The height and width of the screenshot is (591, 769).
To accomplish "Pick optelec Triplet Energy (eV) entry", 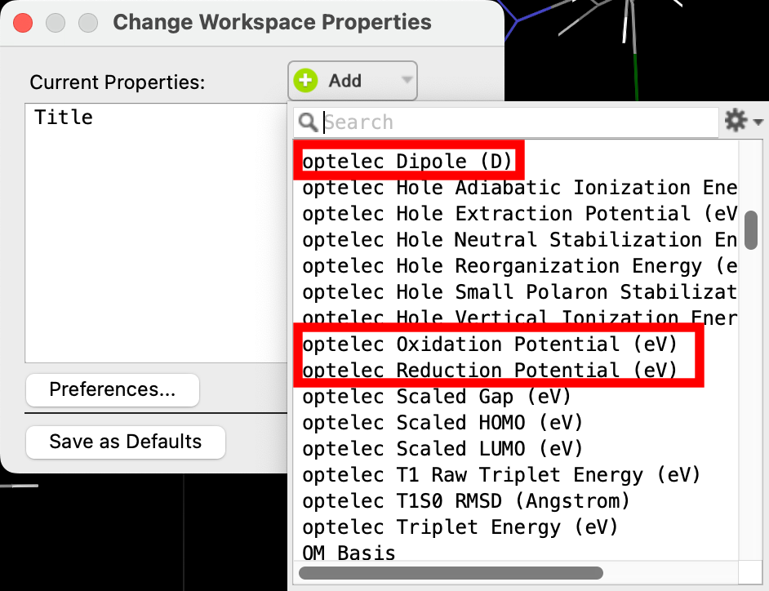I will 460,527.
